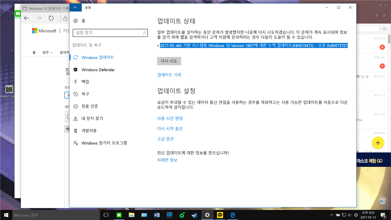Click the Microsoft logo in Edge page

tap(44, 31)
